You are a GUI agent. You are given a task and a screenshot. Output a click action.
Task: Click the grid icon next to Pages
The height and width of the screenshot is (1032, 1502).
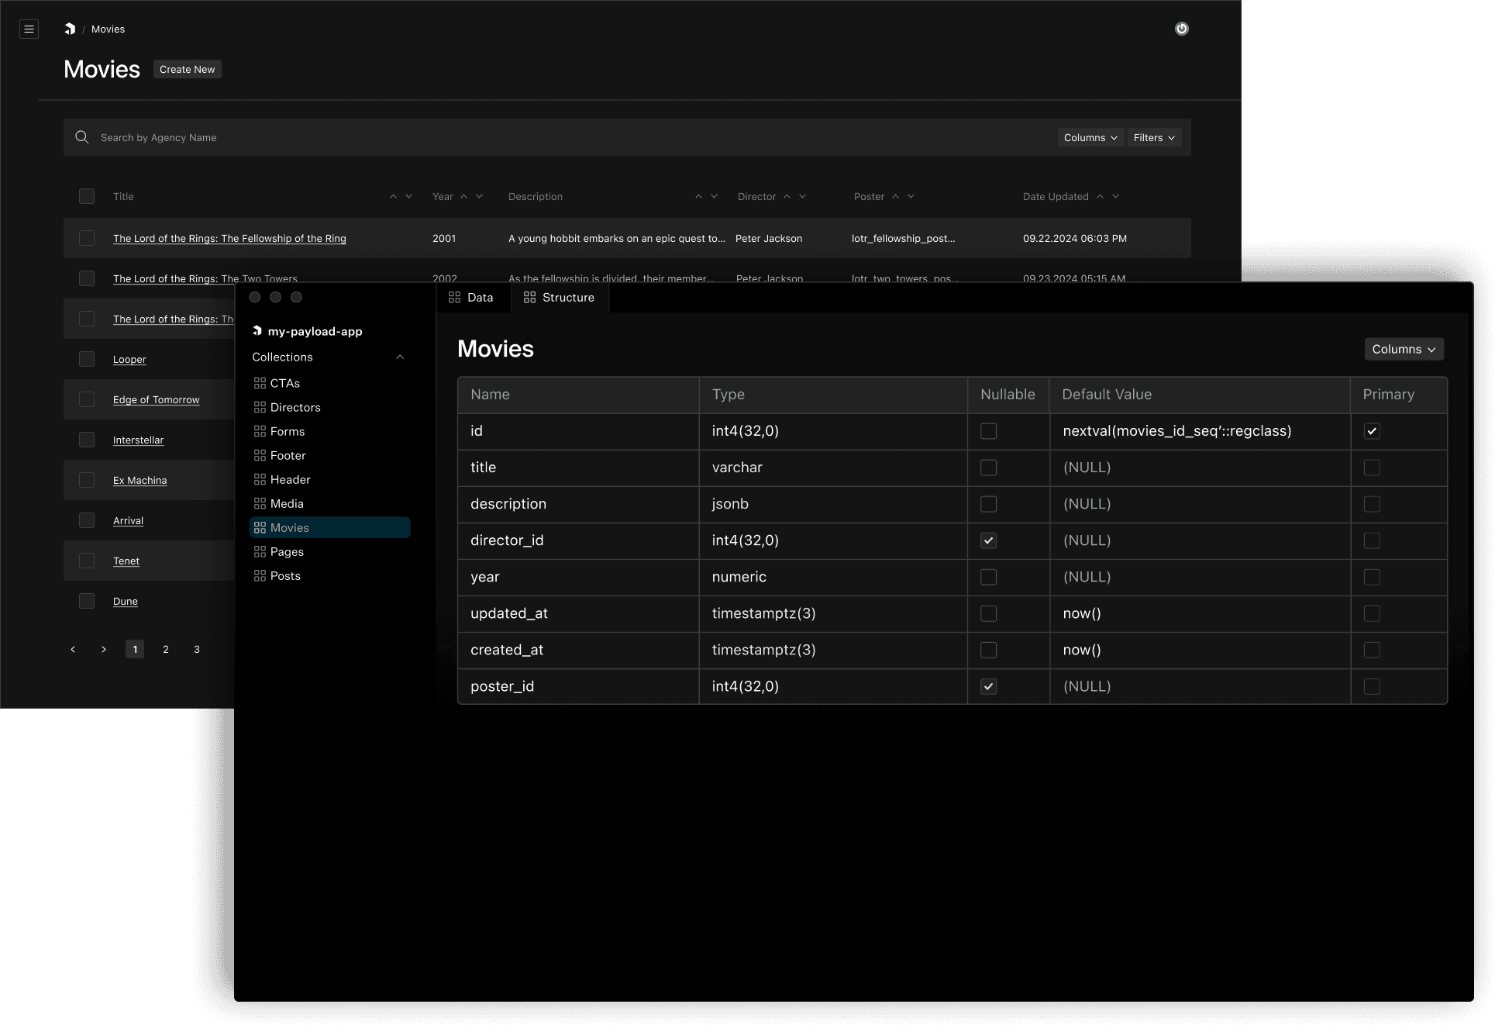click(x=260, y=551)
